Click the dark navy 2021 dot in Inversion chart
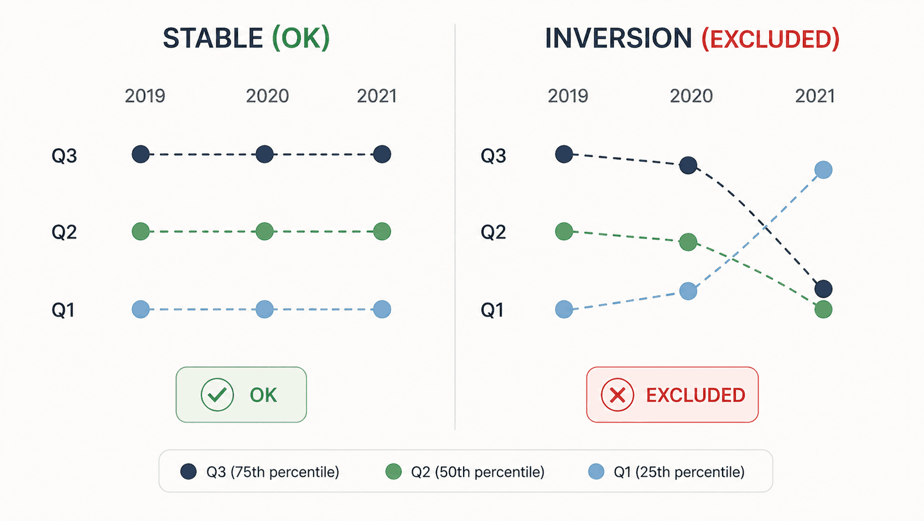 [823, 289]
